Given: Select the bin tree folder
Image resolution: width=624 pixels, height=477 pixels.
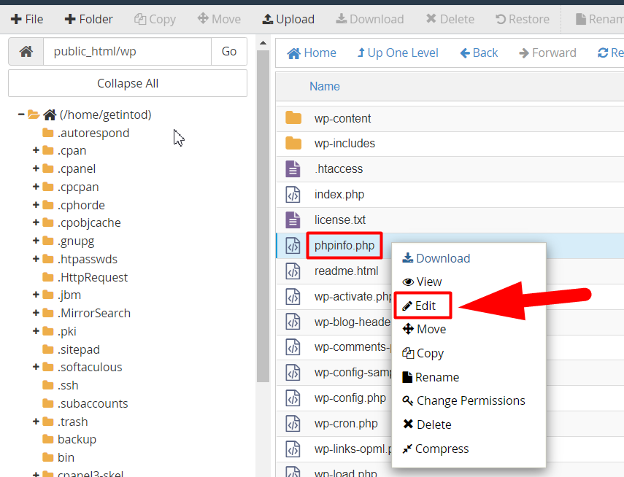Looking at the screenshot, I should click(x=58, y=457).
